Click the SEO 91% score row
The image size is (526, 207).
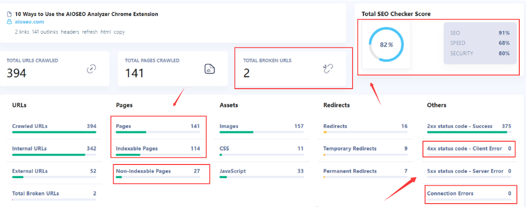(480, 33)
